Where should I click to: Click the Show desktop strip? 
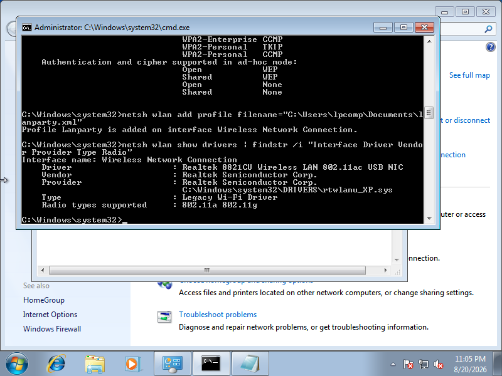point(498,364)
